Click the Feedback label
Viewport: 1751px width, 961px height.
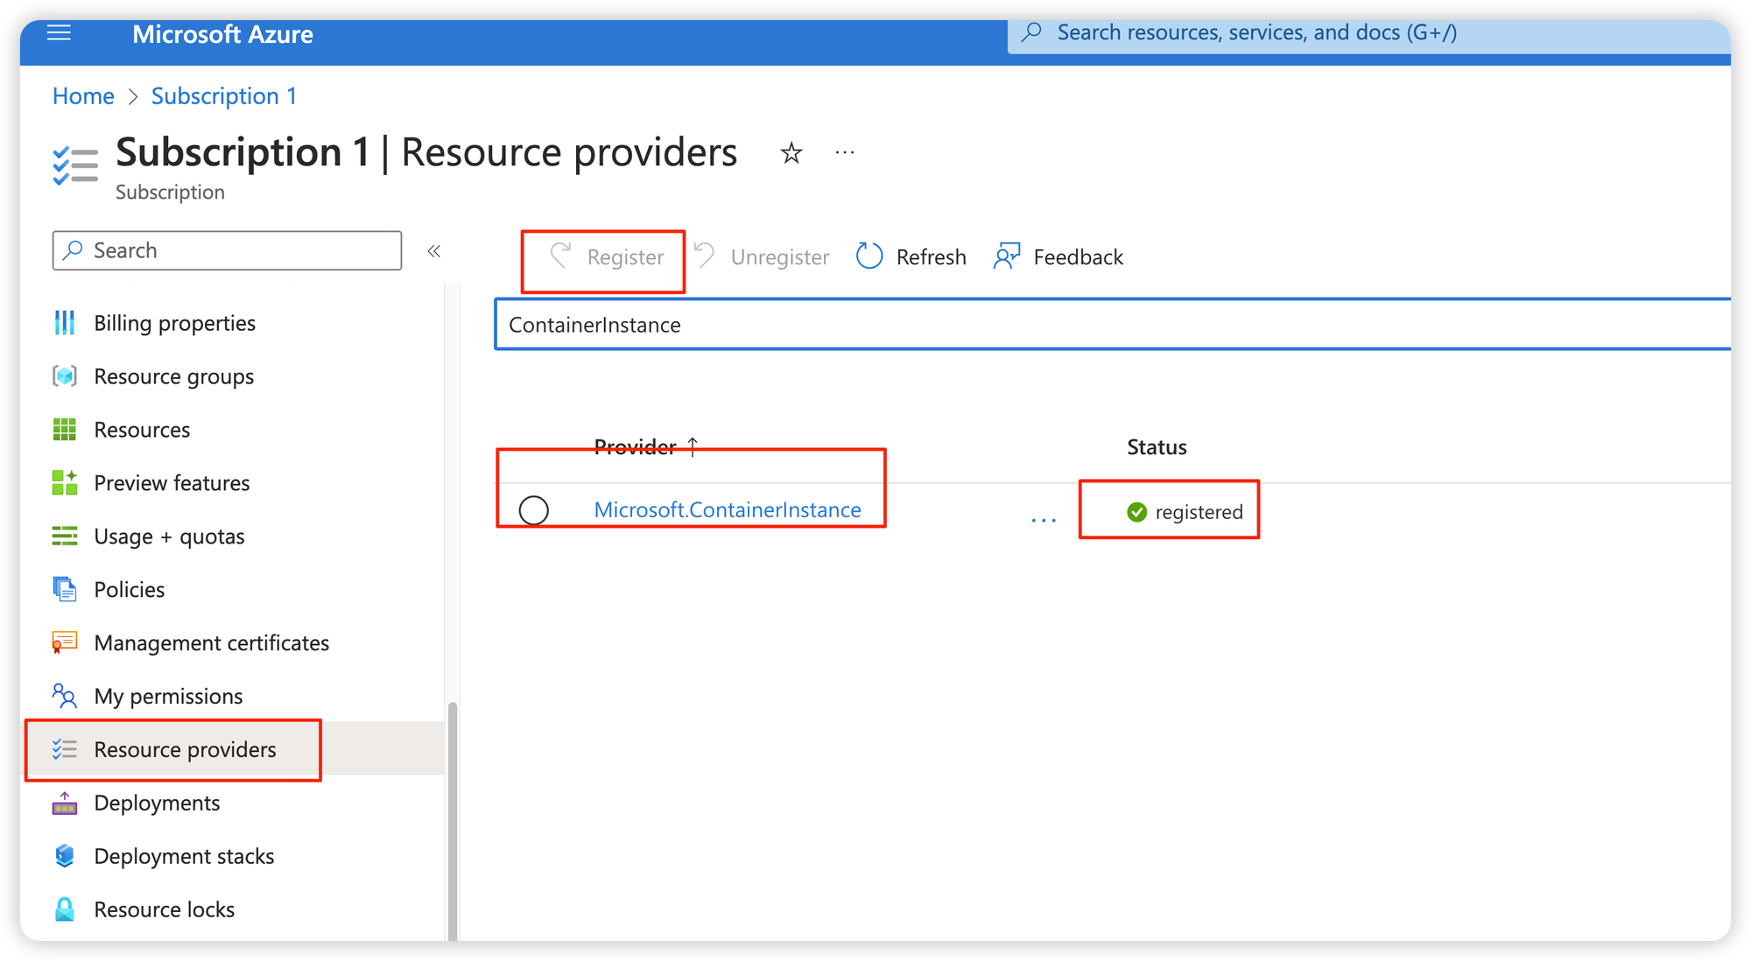1079,256
